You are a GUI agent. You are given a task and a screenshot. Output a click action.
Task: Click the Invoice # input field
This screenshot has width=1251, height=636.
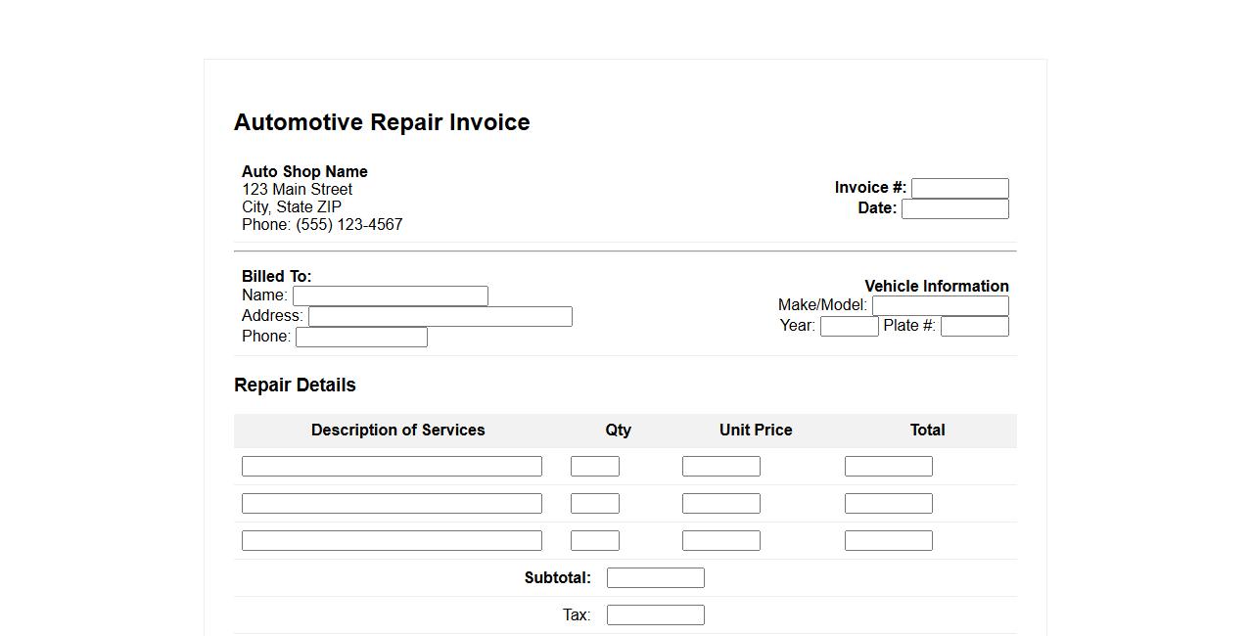(x=959, y=188)
